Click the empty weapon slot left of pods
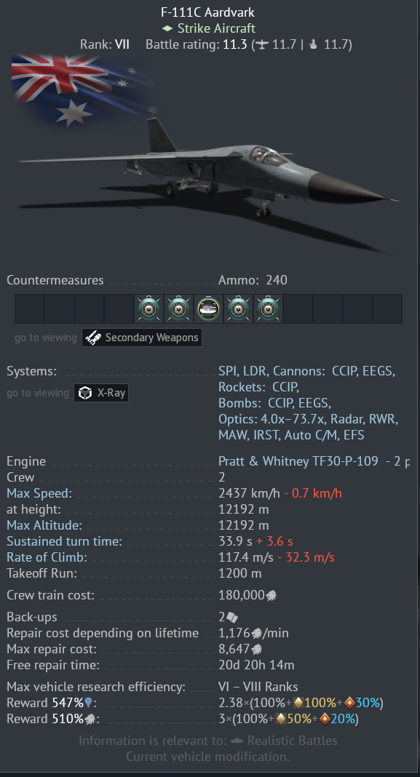This screenshot has width=420, height=777. [119, 308]
